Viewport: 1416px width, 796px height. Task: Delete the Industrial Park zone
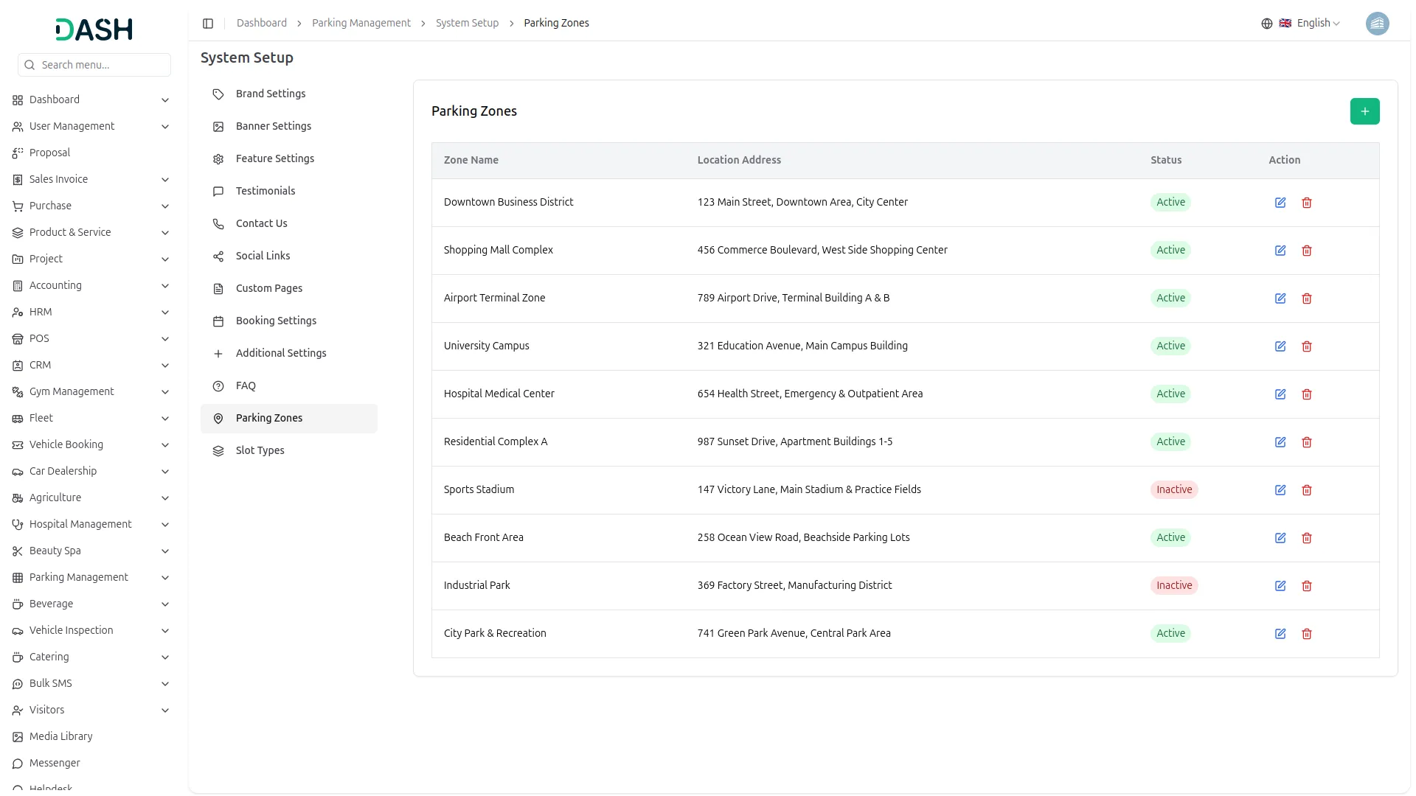click(x=1307, y=586)
